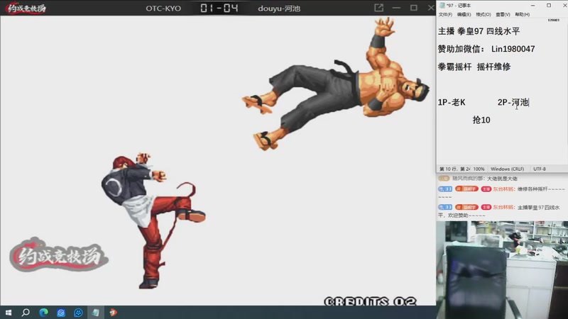Close the game window
Image resolution: width=568 pixels, height=319 pixels.
tap(431, 8)
